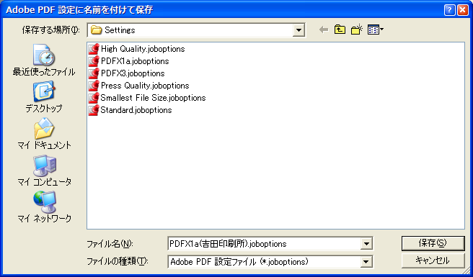
Task: Select the PDFX1a.joboptions file icon
Action: [x=94, y=61]
